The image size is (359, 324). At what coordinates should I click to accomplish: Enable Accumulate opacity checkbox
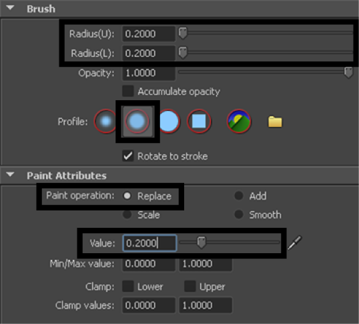click(127, 92)
